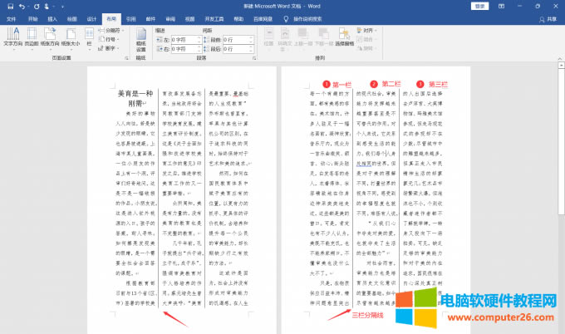The height and width of the screenshot is (334, 565).
Task: Expand the 分隔符 breaks dropdown
Action: point(114,29)
